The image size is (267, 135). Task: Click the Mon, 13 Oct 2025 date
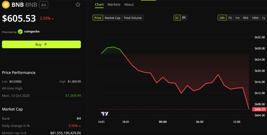pyautogui.click(x=16, y=96)
